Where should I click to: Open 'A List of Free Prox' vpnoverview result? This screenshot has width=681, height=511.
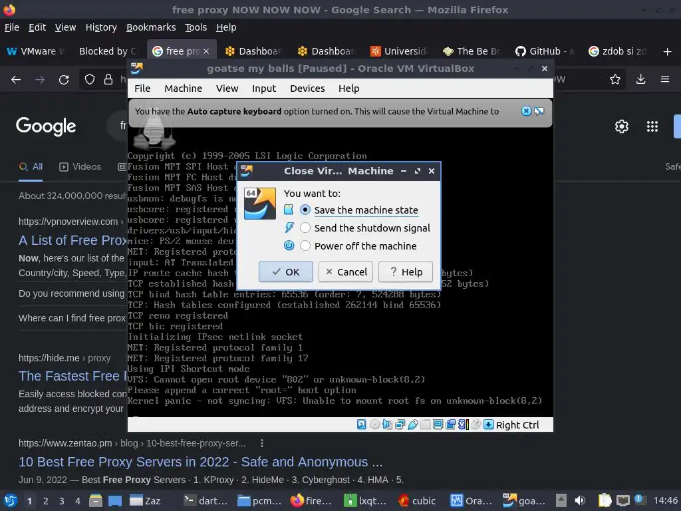72,240
